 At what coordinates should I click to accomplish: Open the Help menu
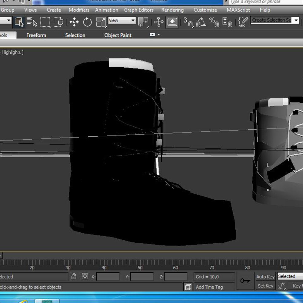click(265, 10)
